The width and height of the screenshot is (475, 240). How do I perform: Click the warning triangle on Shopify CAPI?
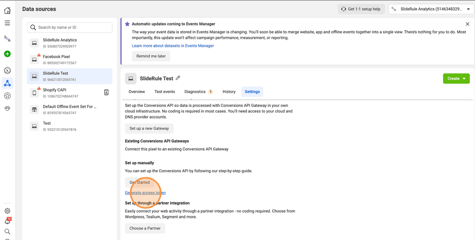(x=39, y=88)
